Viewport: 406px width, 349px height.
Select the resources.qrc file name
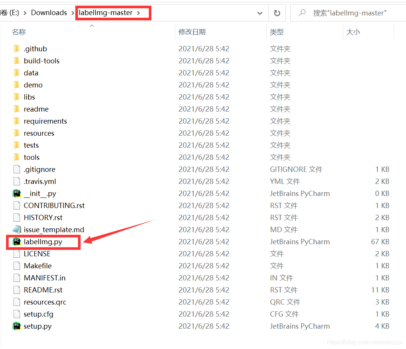(45, 302)
